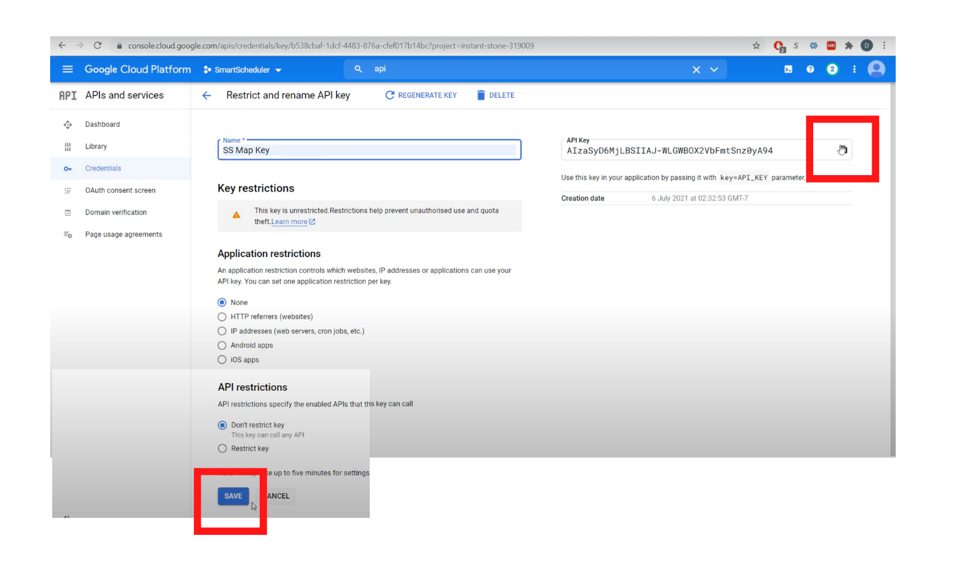Open Cloud Shell terminal icon
The height and width of the screenshot is (571, 953).
(x=788, y=69)
